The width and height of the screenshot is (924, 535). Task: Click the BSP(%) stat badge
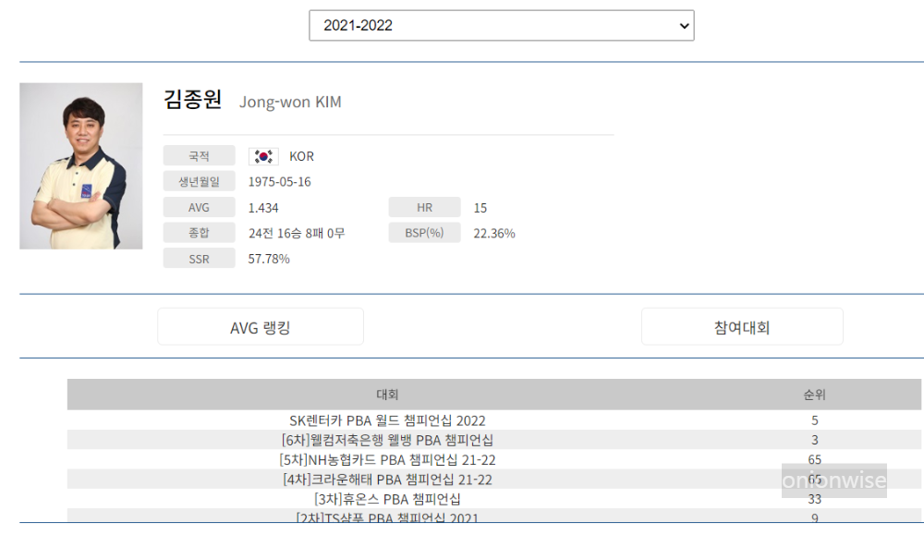point(424,233)
